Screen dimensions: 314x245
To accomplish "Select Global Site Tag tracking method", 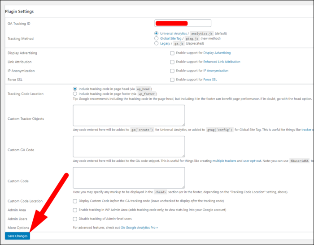I will coord(157,38).
